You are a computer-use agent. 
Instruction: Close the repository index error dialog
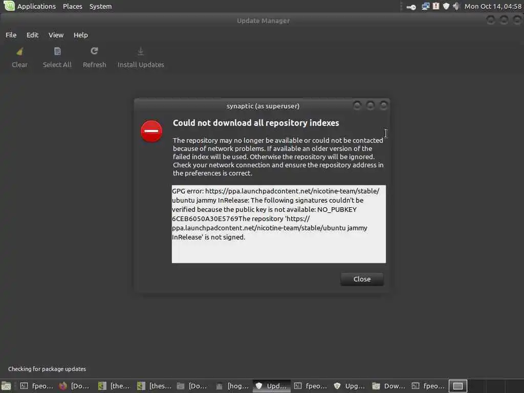[x=362, y=279]
